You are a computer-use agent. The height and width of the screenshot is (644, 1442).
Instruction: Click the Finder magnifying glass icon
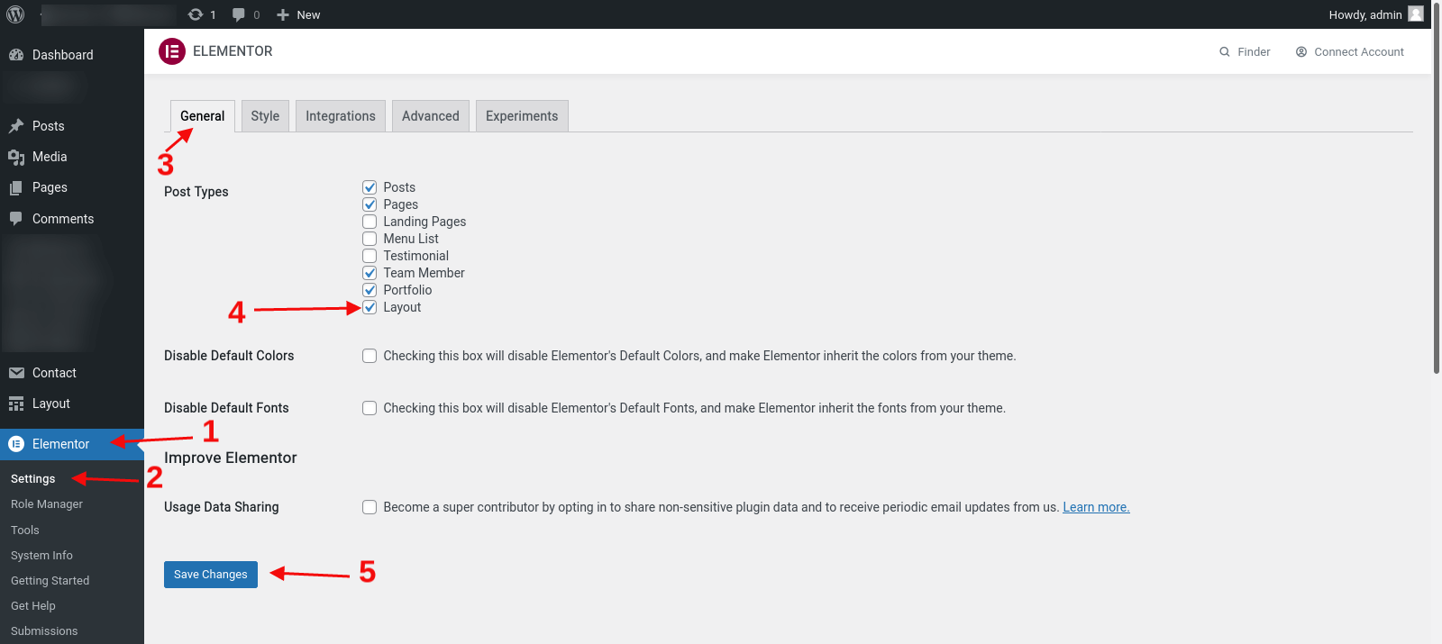click(1225, 52)
